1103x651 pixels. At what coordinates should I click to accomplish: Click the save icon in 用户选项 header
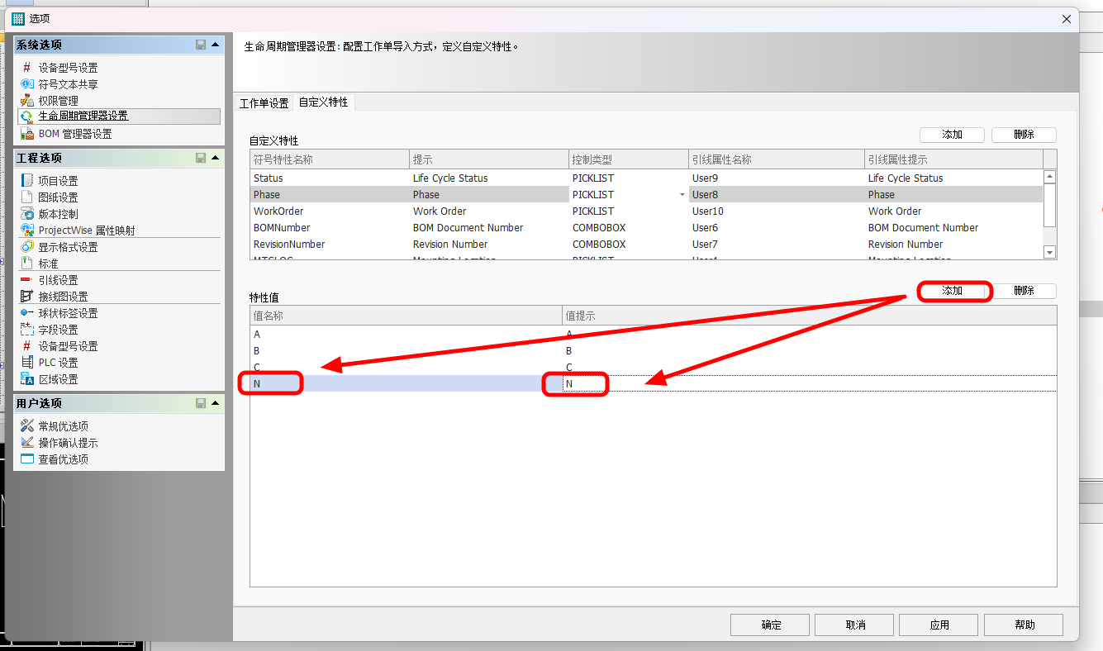pos(201,403)
